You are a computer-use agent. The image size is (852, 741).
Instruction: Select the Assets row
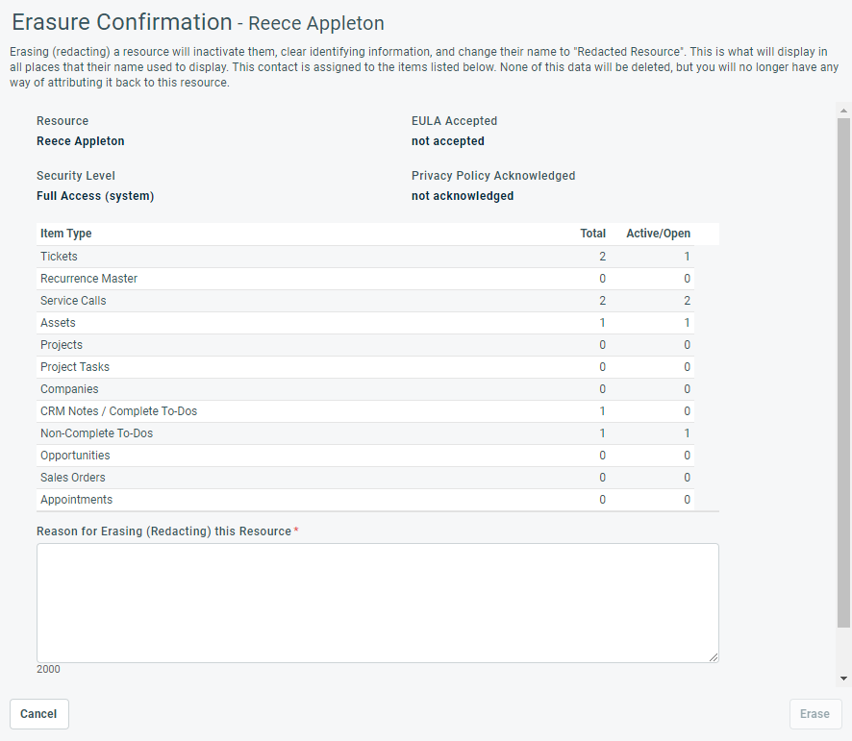(365, 323)
